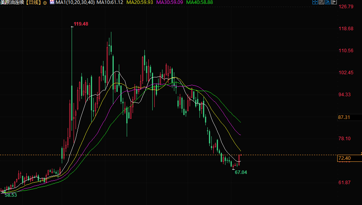Enable the blue playback replay chart icon
This screenshot has height=205, width=362.
(328, 2)
